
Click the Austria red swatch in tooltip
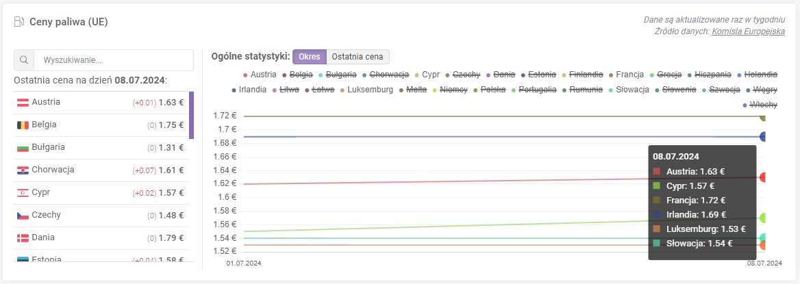pos(657,172)
